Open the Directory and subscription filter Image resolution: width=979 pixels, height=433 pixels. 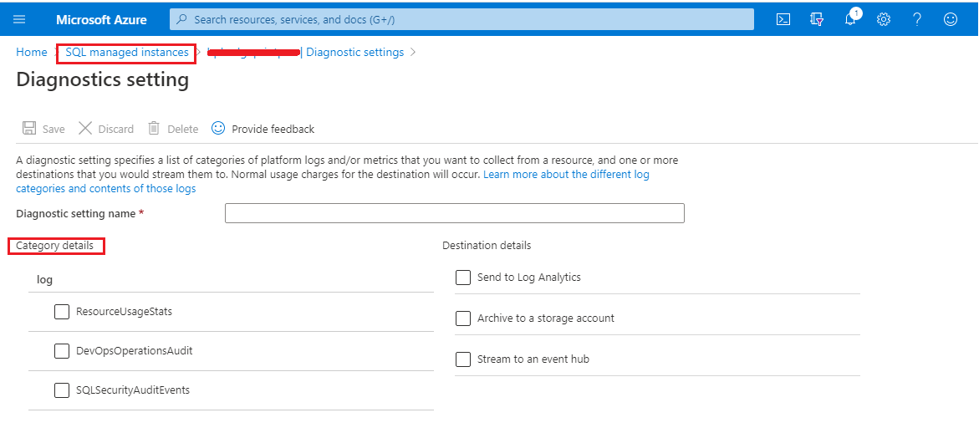click(817, 19)
